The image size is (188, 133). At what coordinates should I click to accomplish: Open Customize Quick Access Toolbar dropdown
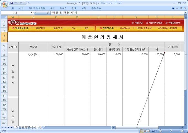(29, 3)
